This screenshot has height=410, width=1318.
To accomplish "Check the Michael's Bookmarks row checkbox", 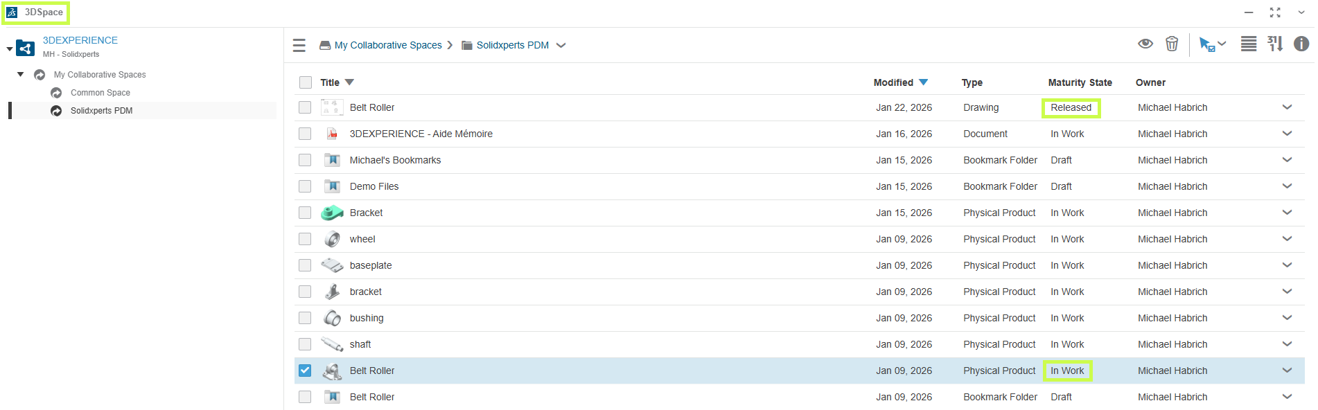I will tap(305, 160).
